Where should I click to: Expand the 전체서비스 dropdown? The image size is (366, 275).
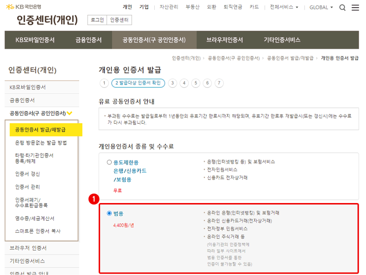(284, 7)
